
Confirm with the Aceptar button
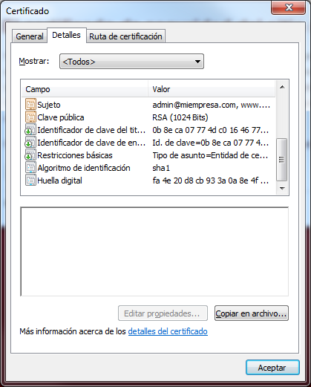(x=272, y=368)
